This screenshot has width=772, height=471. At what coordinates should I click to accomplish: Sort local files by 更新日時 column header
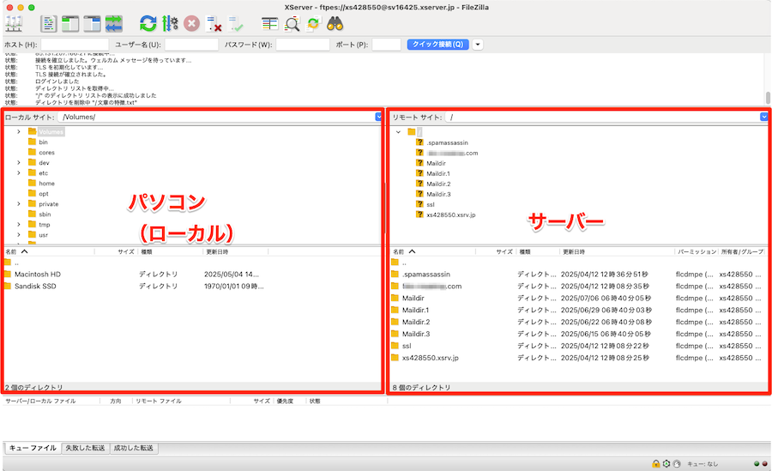(235, 251)
